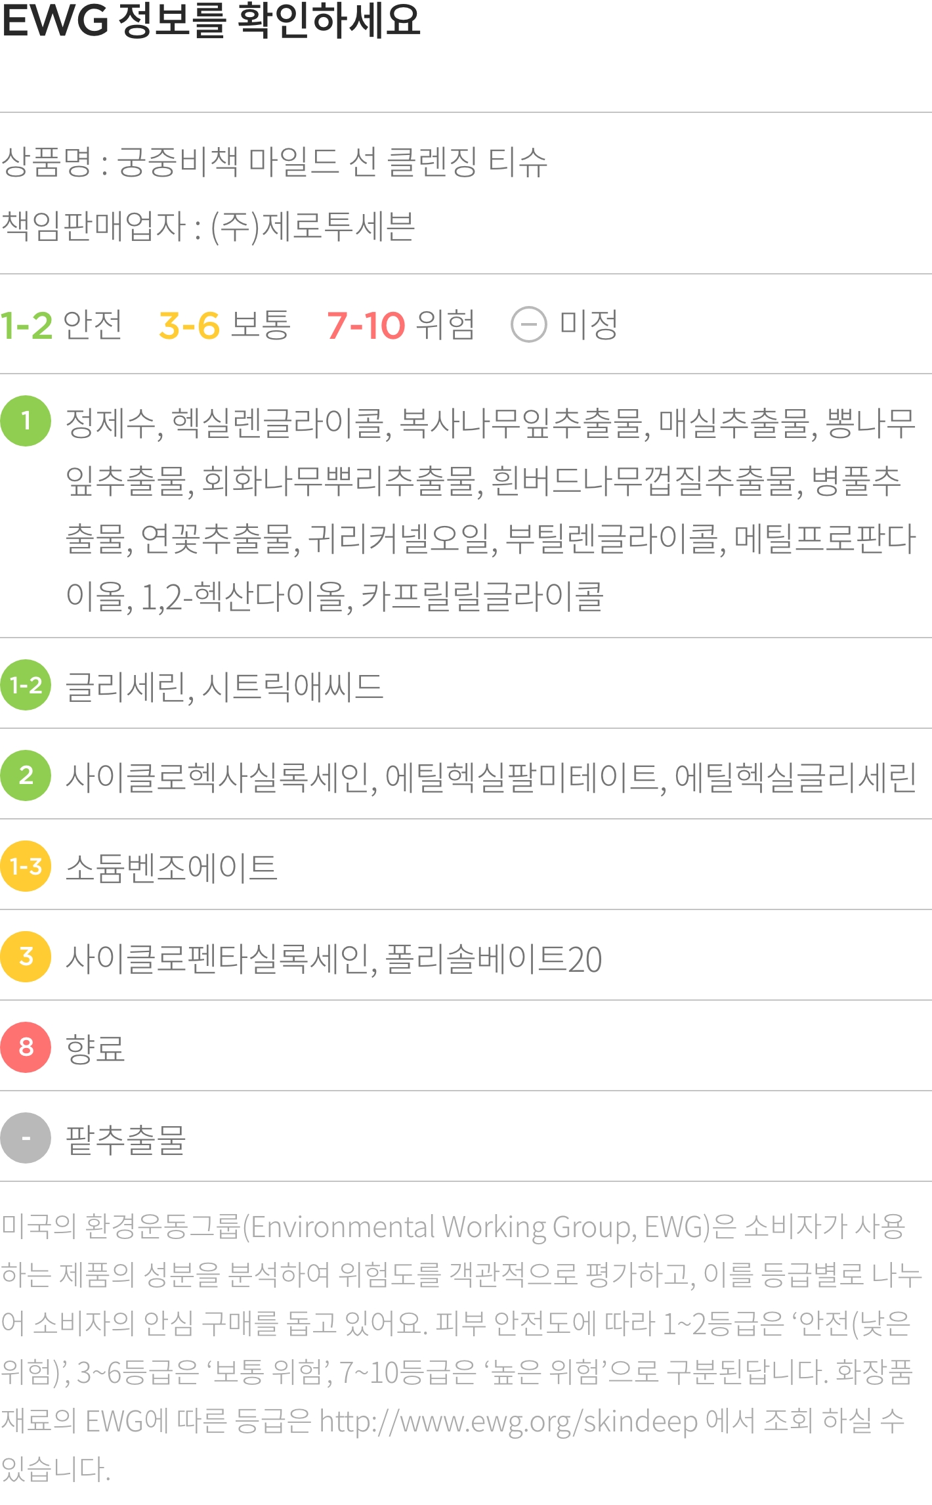Click the green grade 1 badge
The image size is (932, 1505).
(x=26, y=421)
